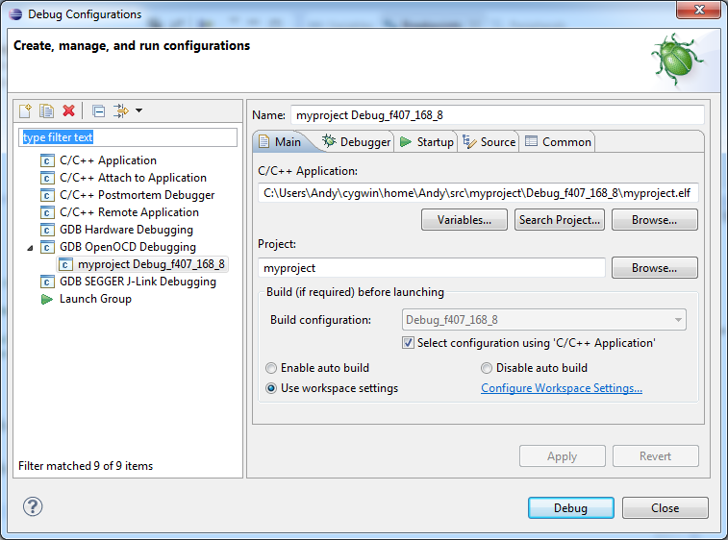
Task: Select the Use workspace settings option
Action: (271, 388)
